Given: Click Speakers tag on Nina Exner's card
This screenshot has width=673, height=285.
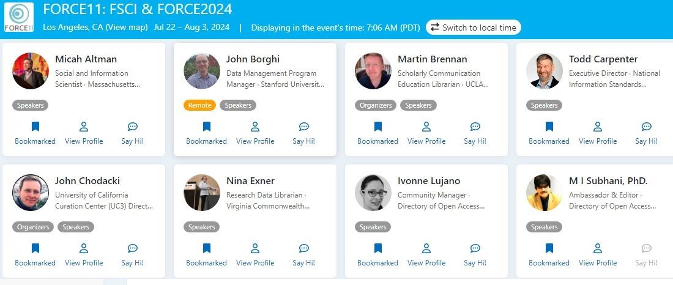Looking at the screenshot, I should click(x=201, y=227).
